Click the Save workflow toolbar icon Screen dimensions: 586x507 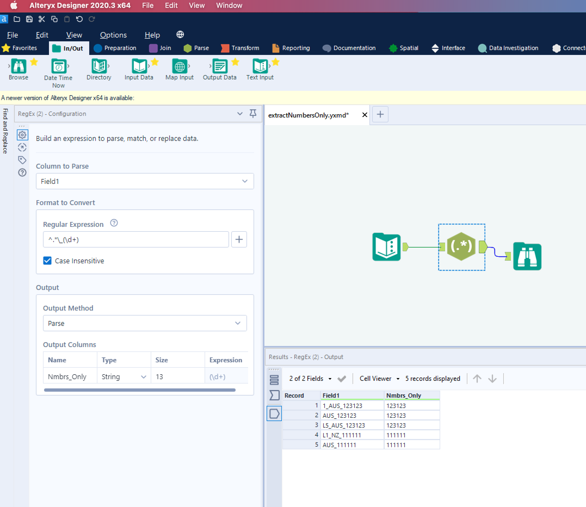pos(29,19)
